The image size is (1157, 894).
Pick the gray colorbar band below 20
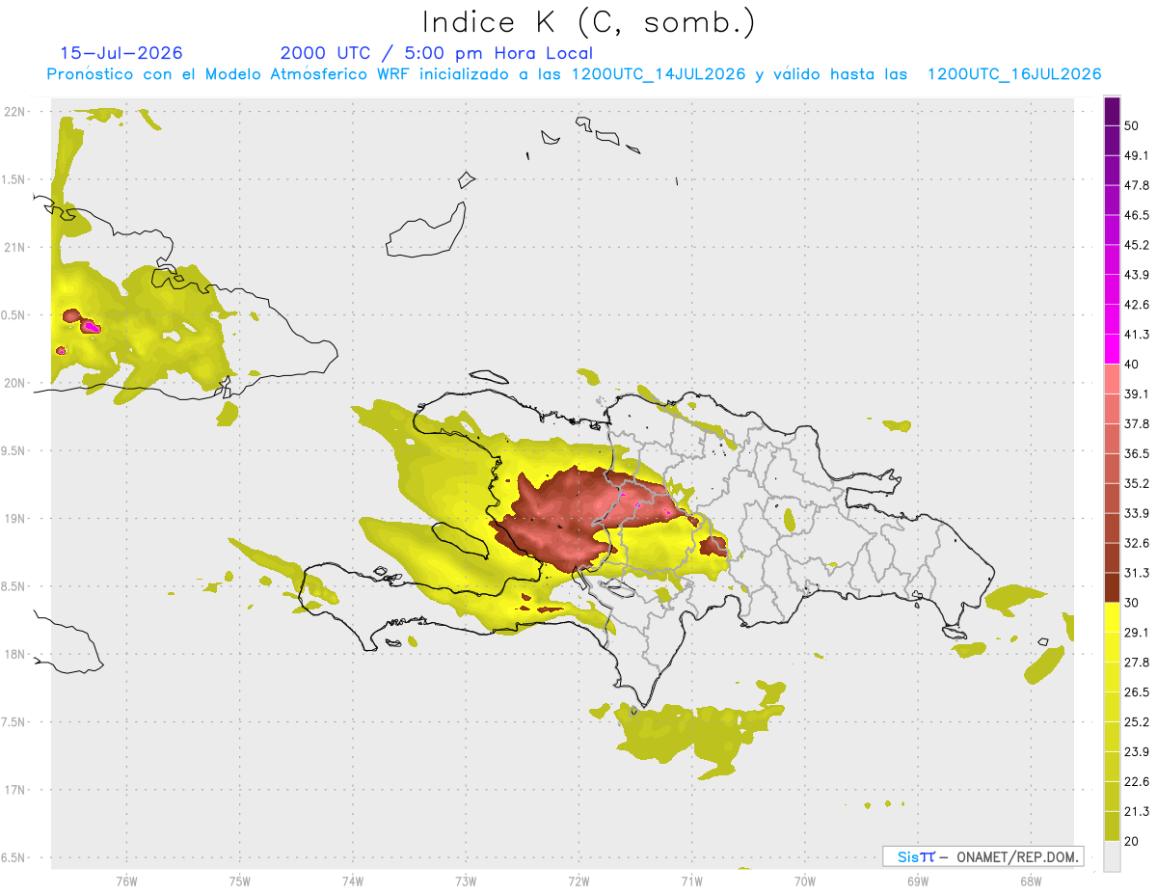click(x=1112, y=855)
